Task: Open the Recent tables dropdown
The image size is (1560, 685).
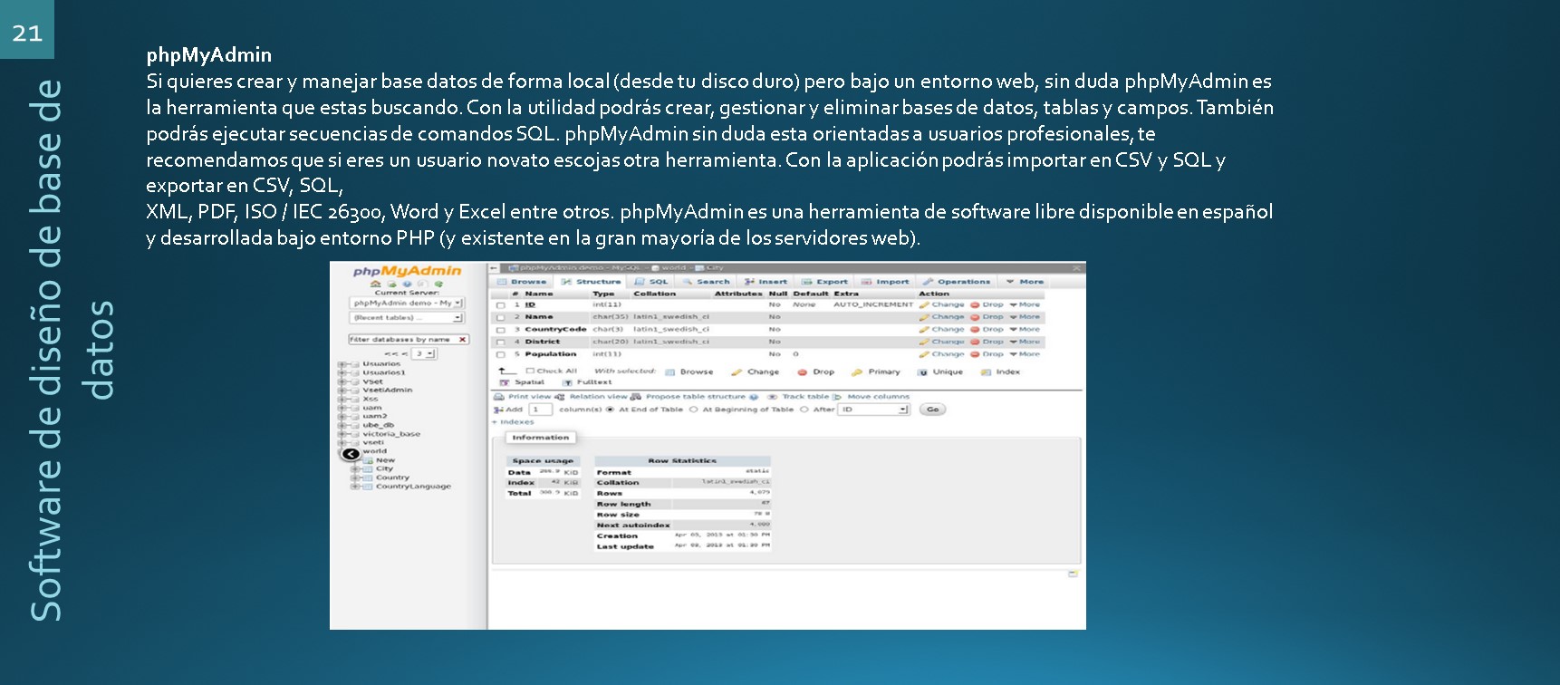Action: pos(407,318)
